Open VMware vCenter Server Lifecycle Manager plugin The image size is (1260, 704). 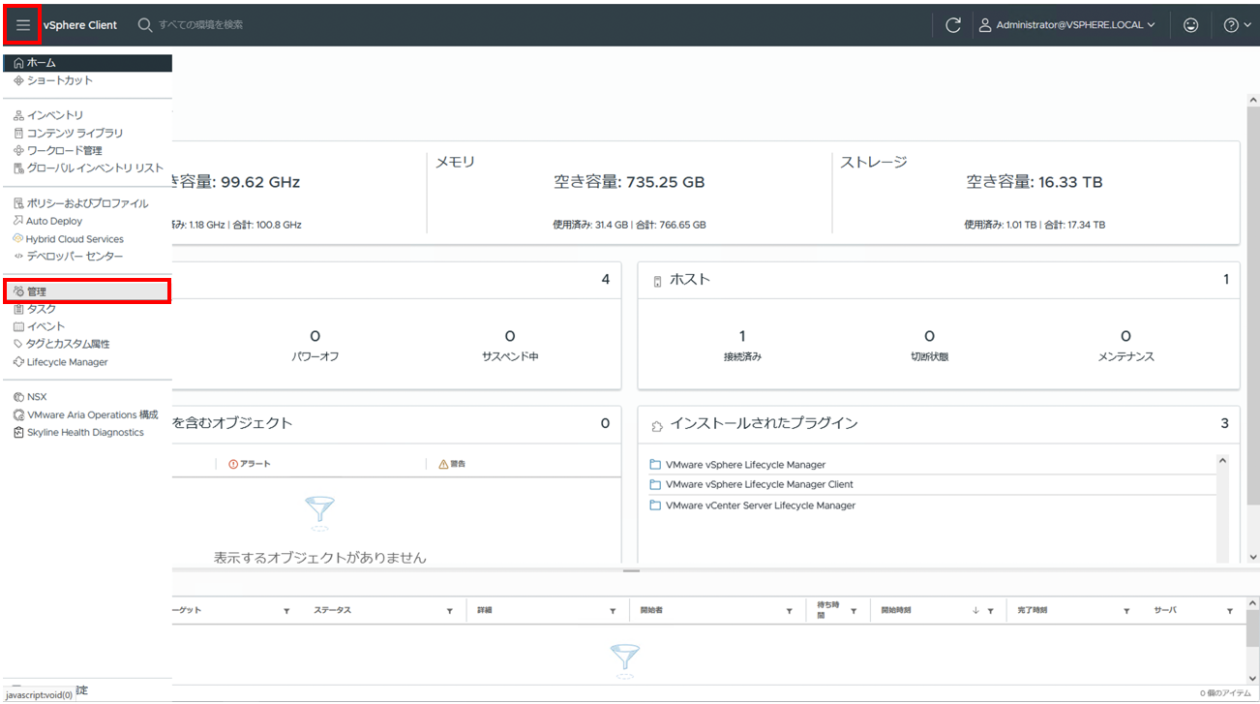761,505
